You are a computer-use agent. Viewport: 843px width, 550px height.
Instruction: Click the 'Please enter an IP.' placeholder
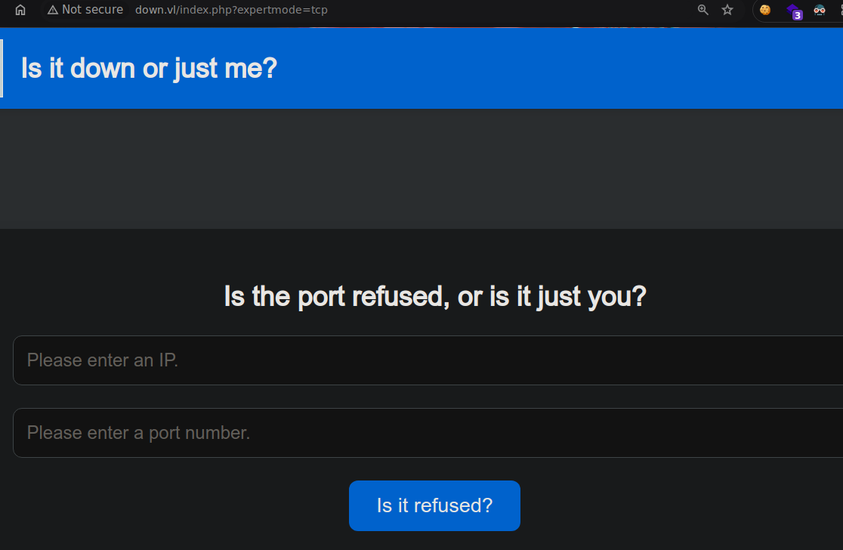click(x=103, y=360)
